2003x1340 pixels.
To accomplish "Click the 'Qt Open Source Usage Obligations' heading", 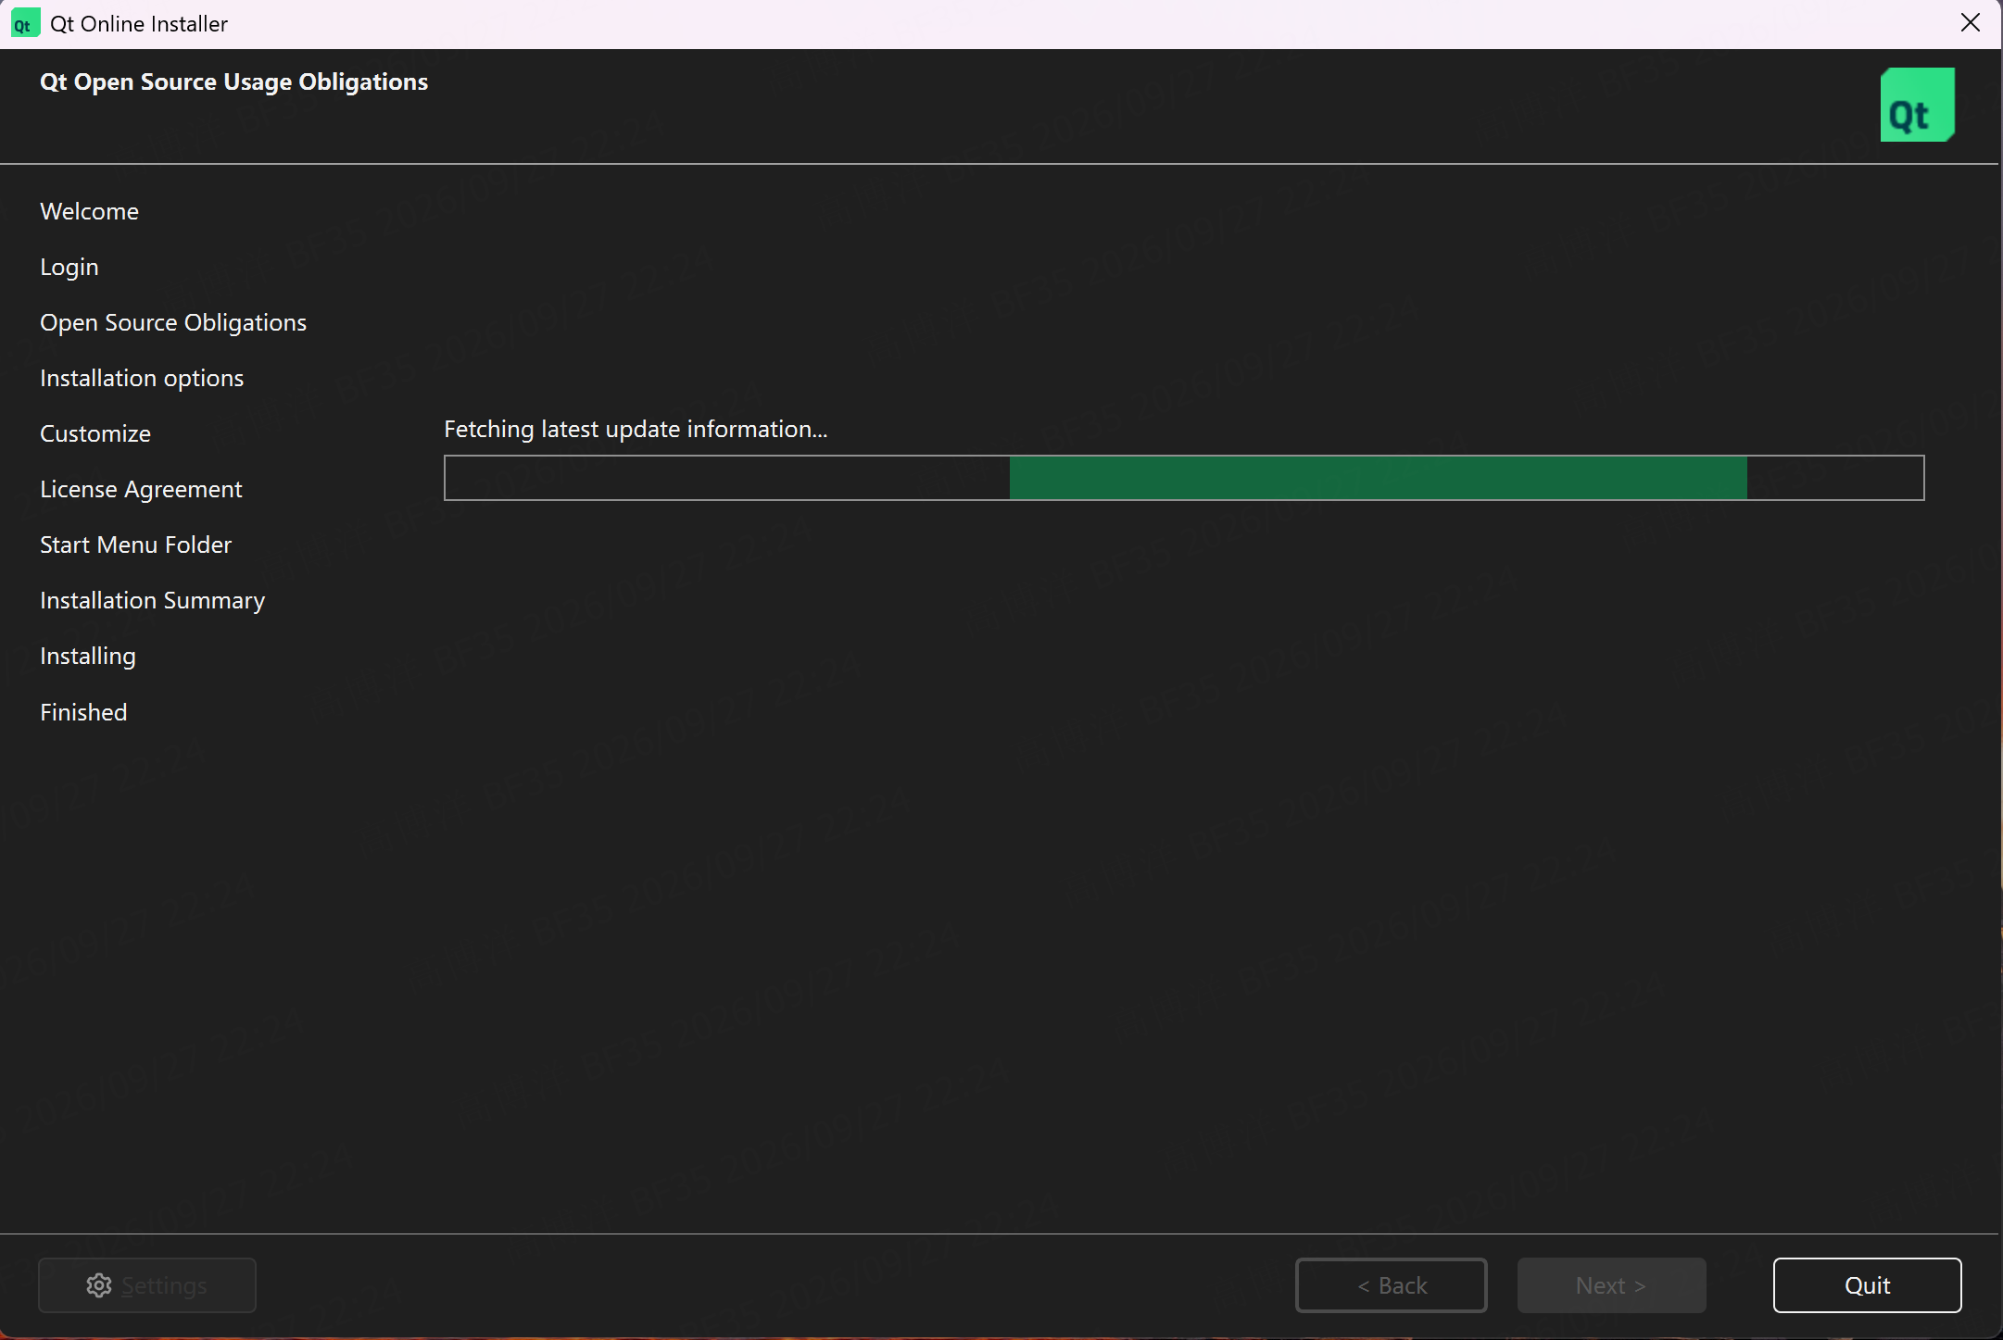I will (233, 81).
